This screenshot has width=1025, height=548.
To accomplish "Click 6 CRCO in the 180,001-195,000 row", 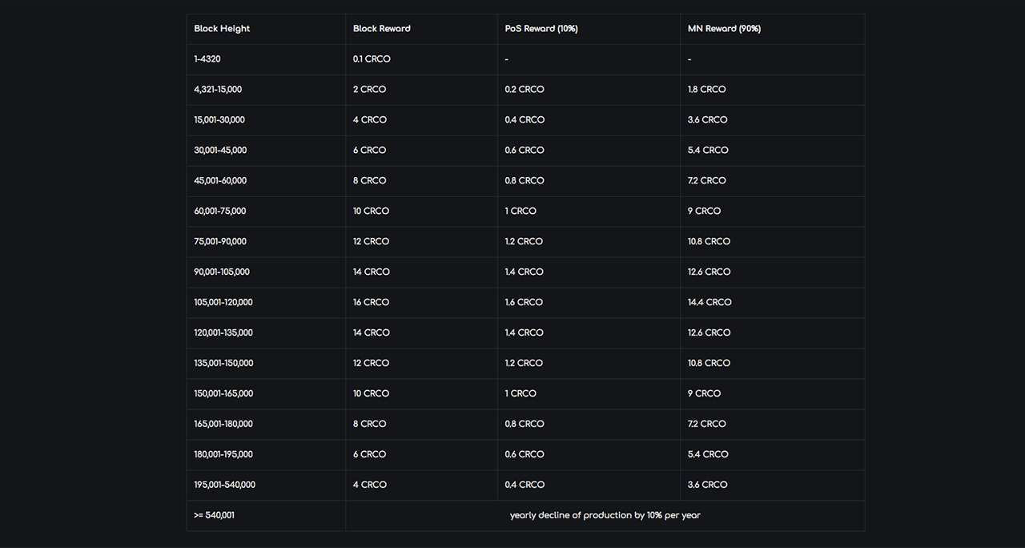I will click(x=421, y=455).
